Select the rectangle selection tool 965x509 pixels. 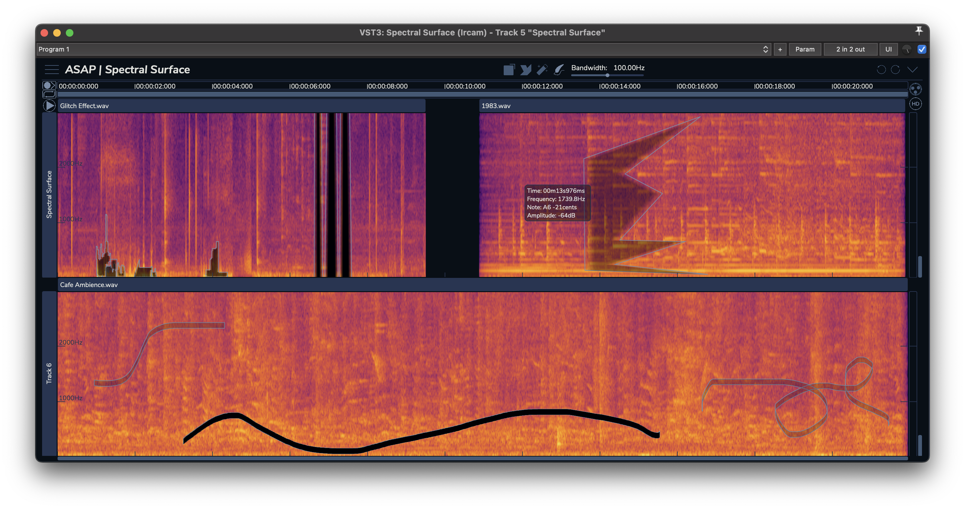[509, 70]
